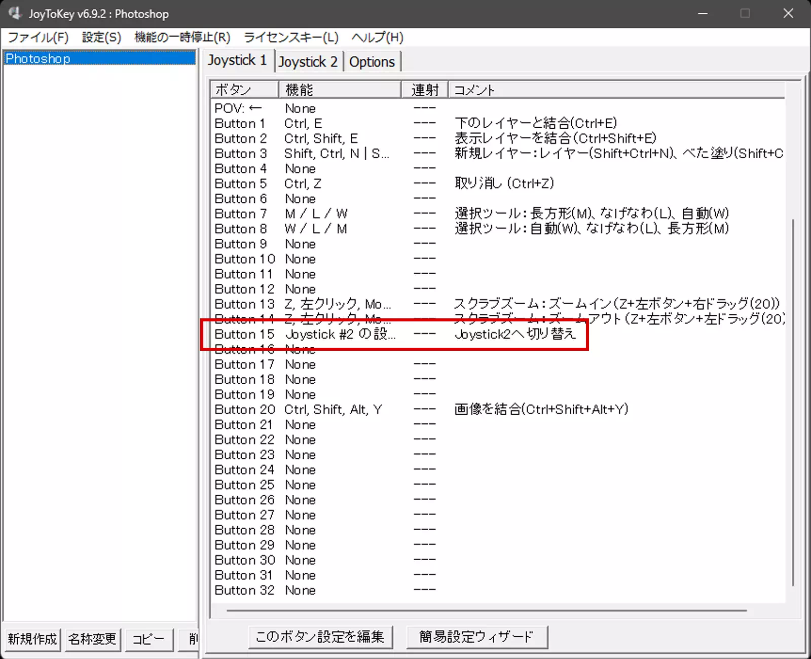Click the 下のレイヤーと結合(Ctrl+E) comment
811x659 pixels.
536,124
